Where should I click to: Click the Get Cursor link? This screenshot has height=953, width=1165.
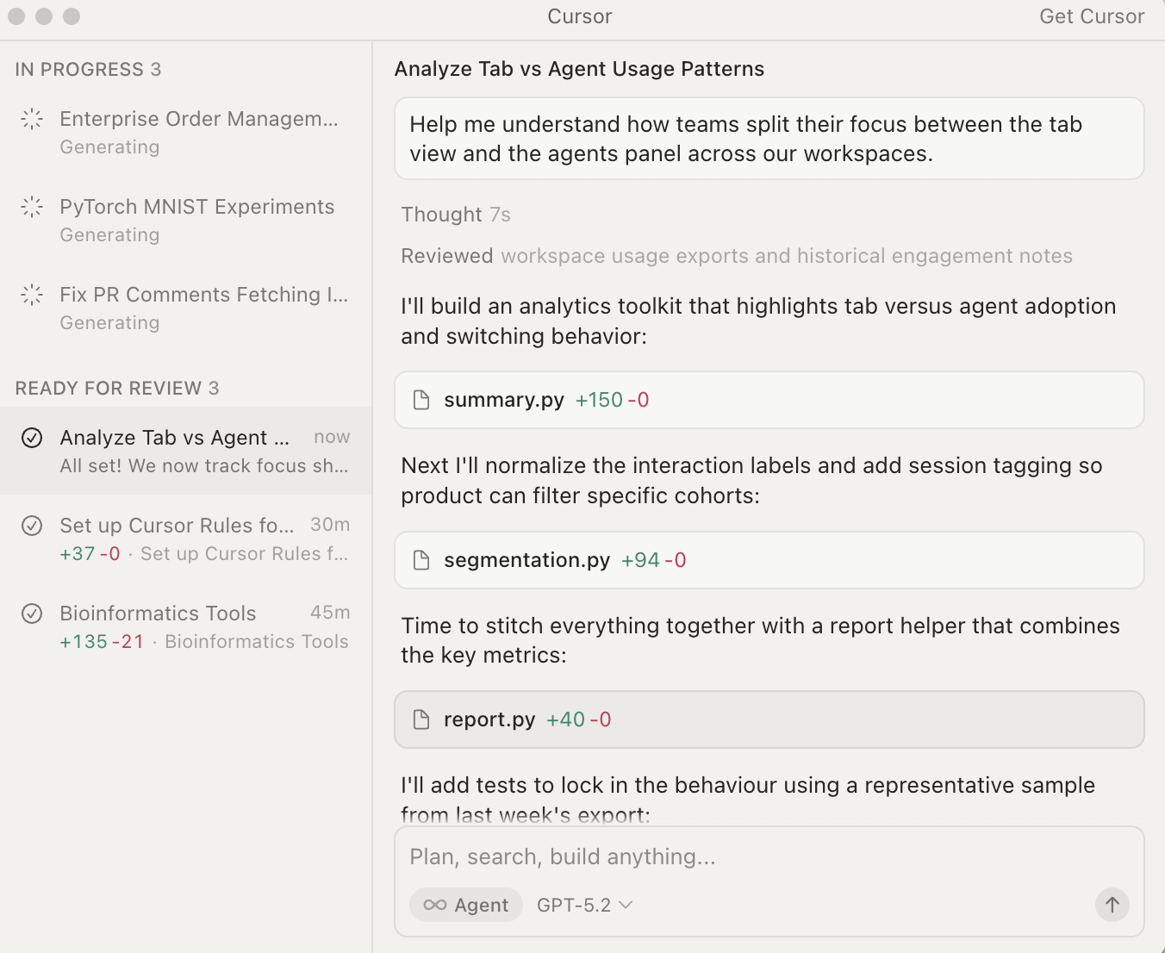[1091, 16]
